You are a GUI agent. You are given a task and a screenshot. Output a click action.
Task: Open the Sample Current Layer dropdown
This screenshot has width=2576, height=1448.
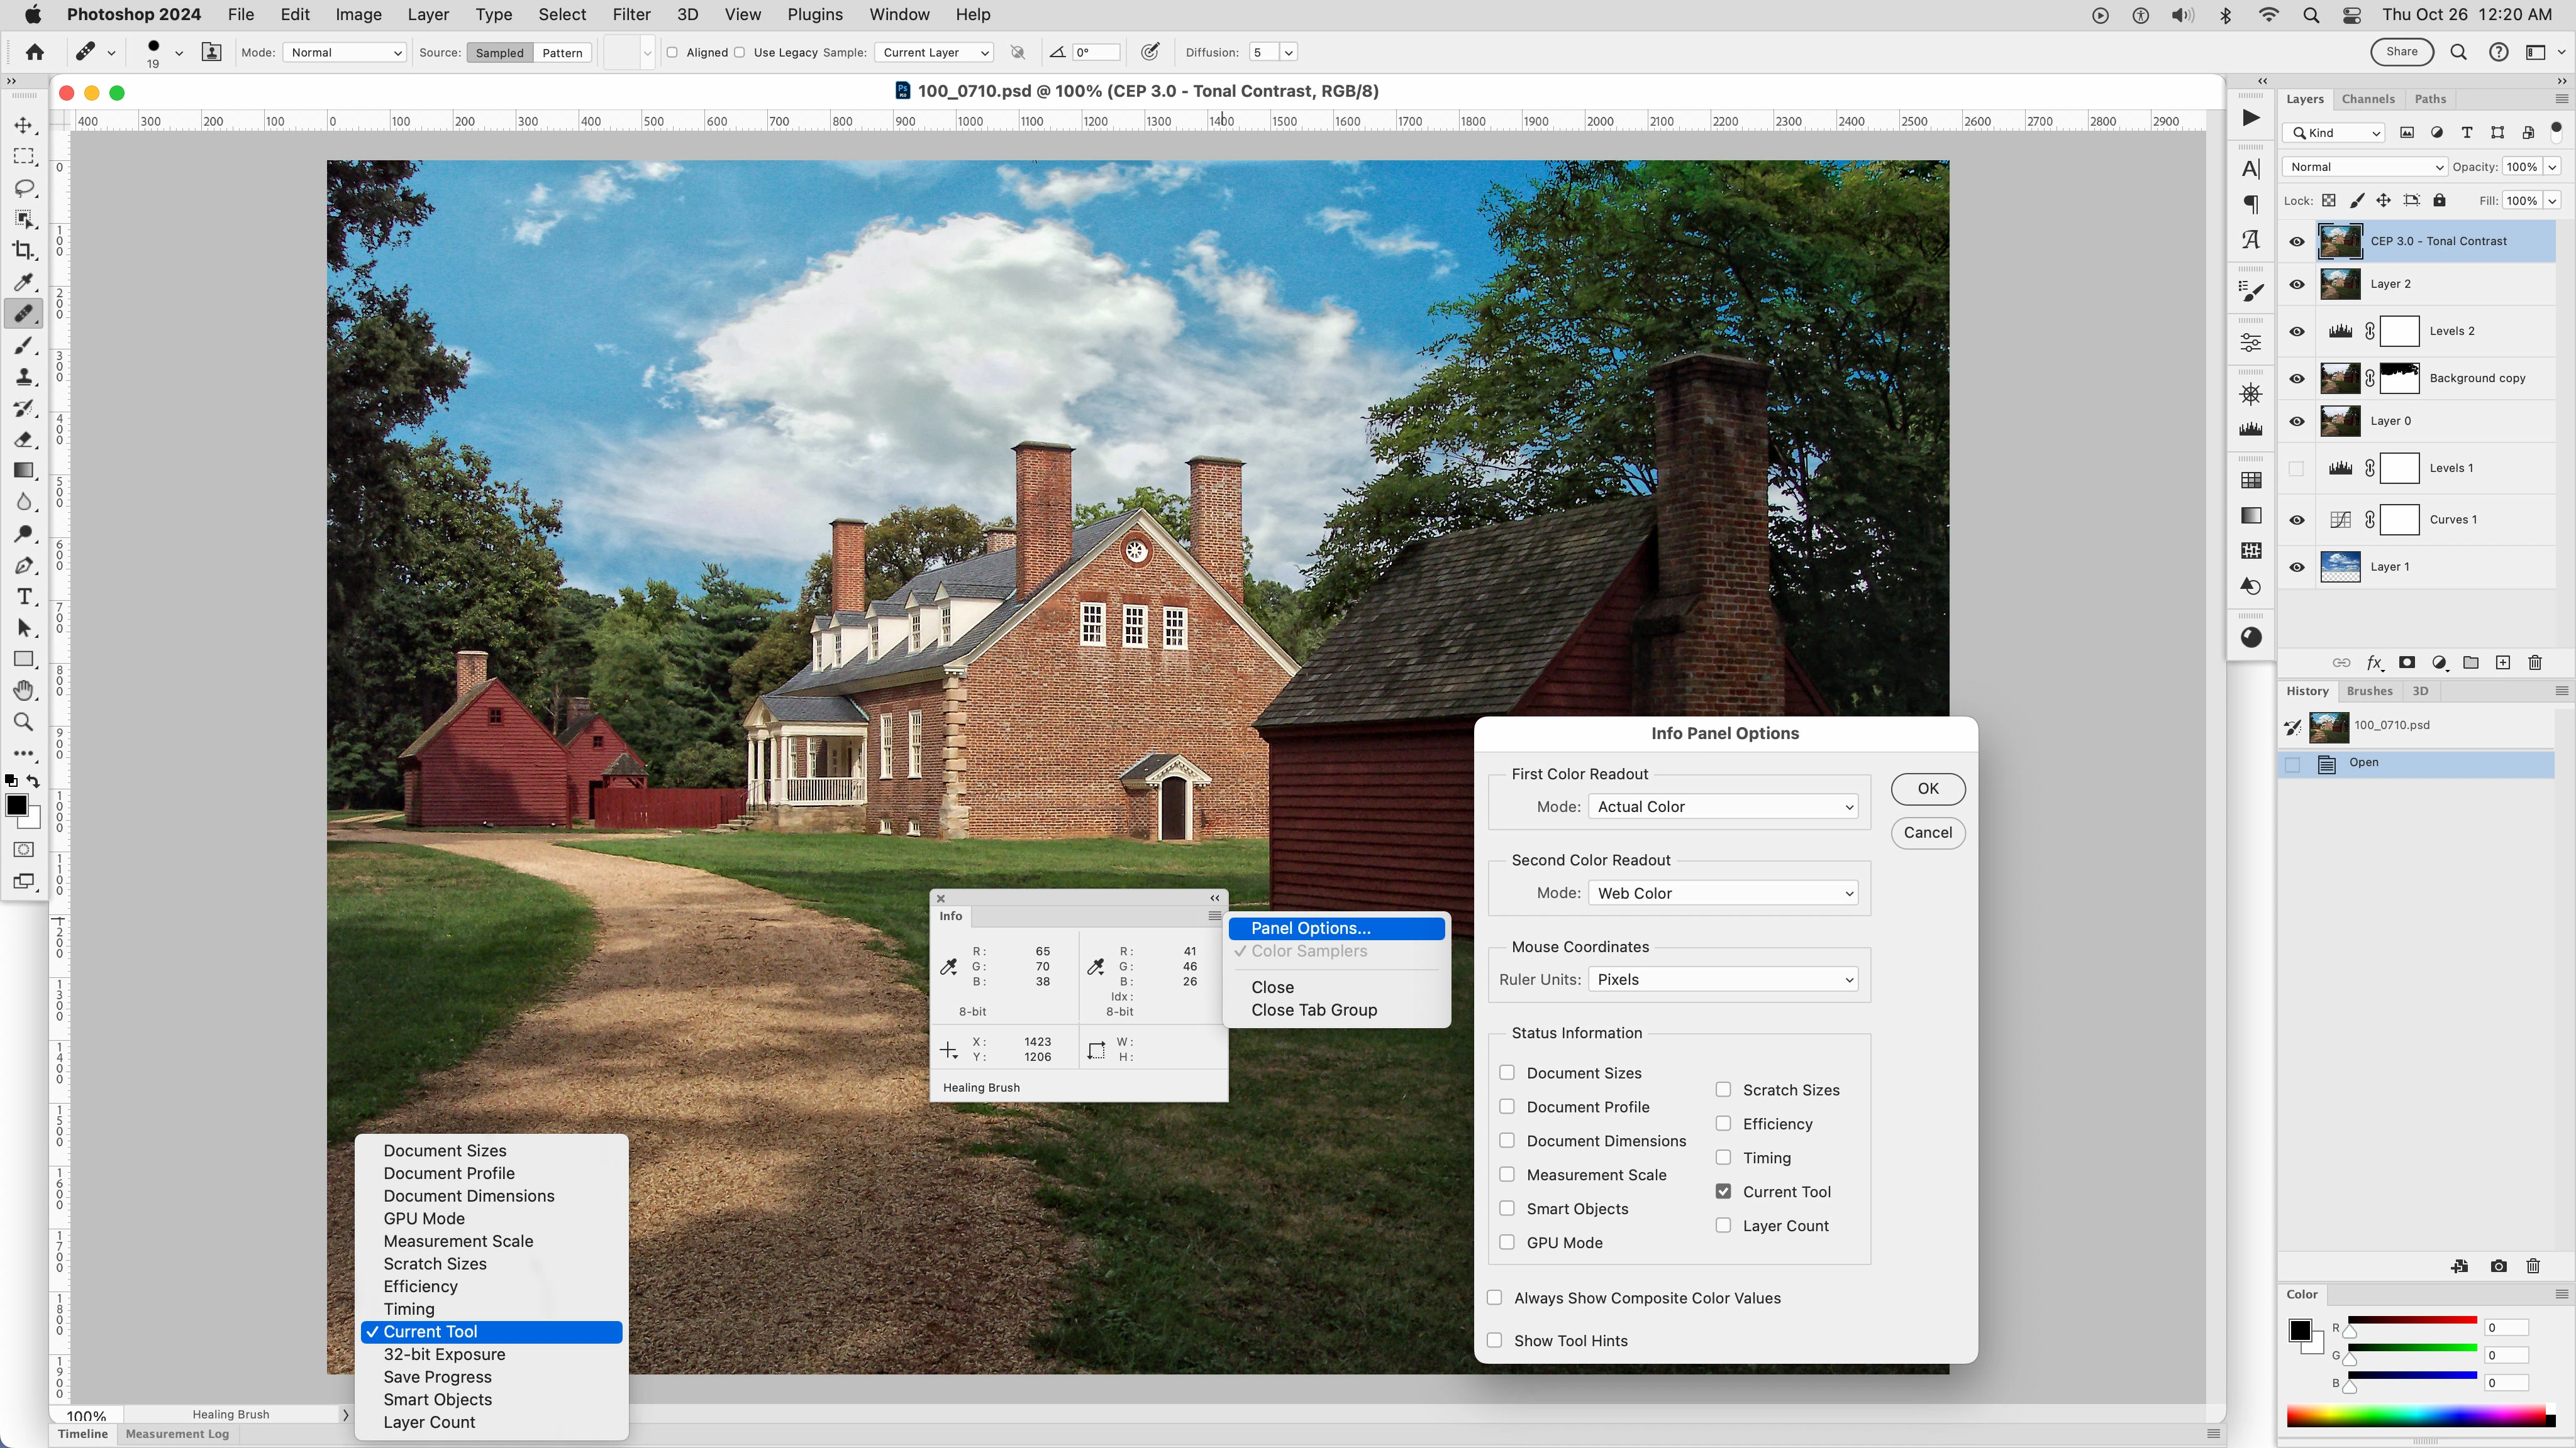[934, 52]
